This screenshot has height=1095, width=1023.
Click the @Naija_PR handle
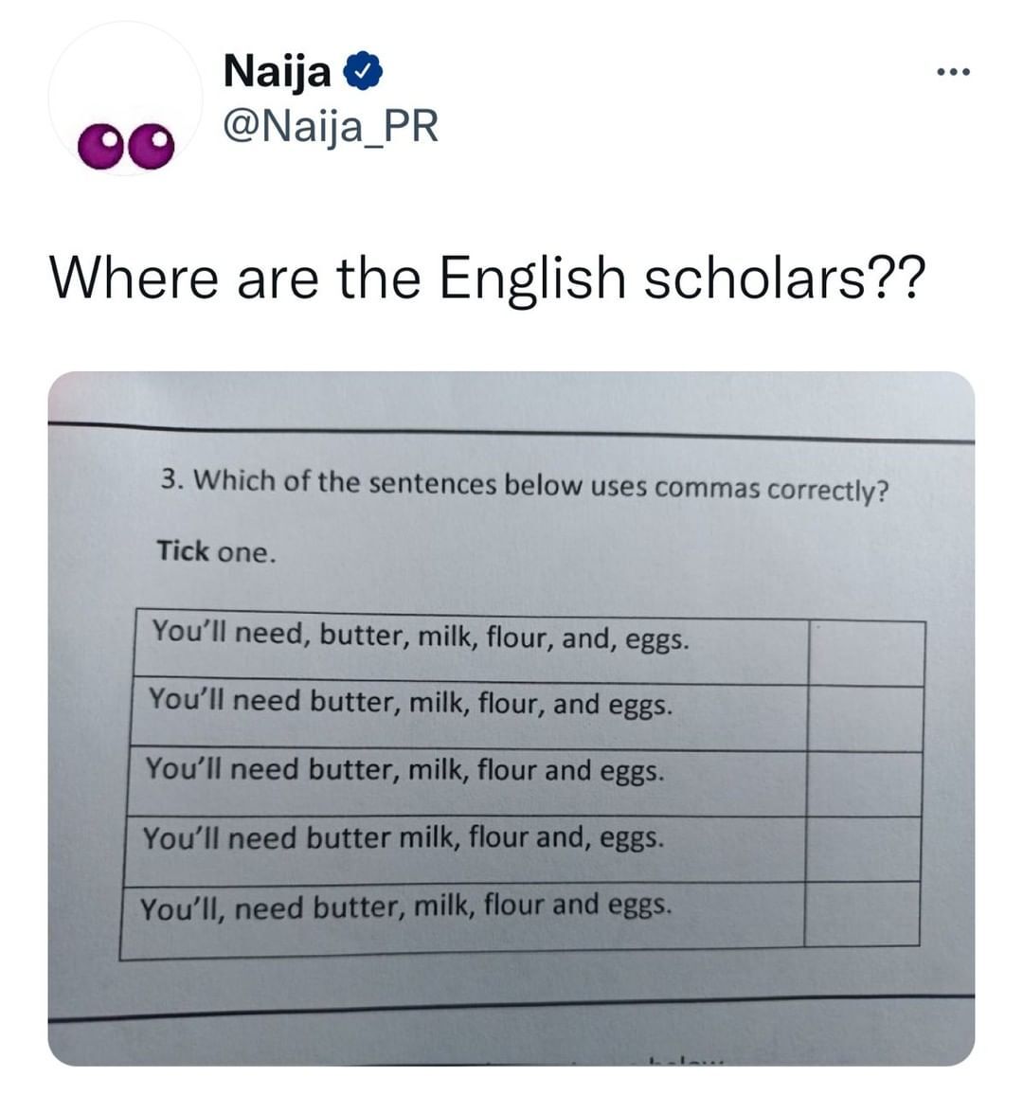[x=331, y=125]
